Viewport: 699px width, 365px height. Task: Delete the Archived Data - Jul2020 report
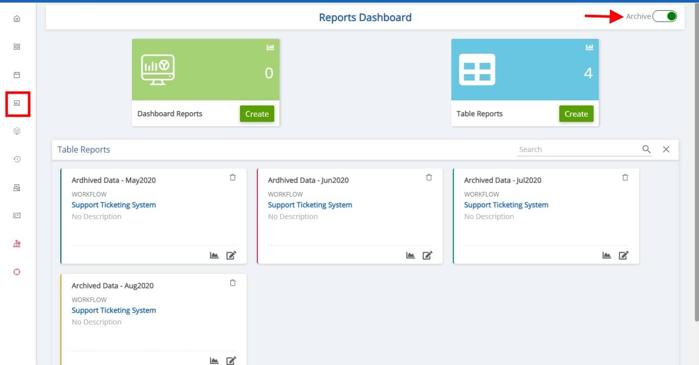coord(625,177)
